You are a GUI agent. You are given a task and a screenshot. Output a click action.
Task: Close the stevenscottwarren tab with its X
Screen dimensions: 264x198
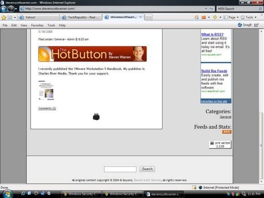pyautogui.click(x=140, y=17)
